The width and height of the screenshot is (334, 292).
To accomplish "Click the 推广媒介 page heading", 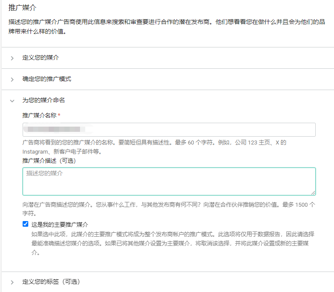I will pyautogui.click(x=23, y=7).
